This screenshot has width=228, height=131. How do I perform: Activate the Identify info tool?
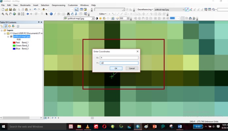coord(51,14)
